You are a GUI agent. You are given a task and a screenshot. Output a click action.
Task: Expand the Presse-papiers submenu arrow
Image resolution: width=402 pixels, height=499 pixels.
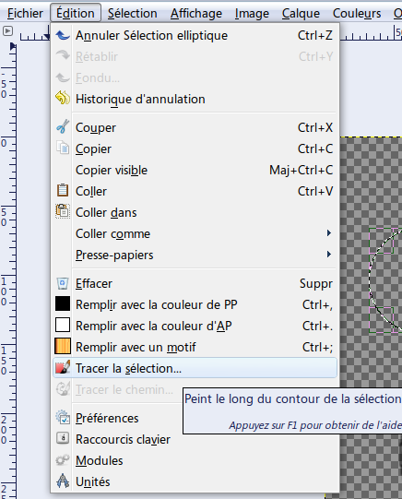point(329,255)
